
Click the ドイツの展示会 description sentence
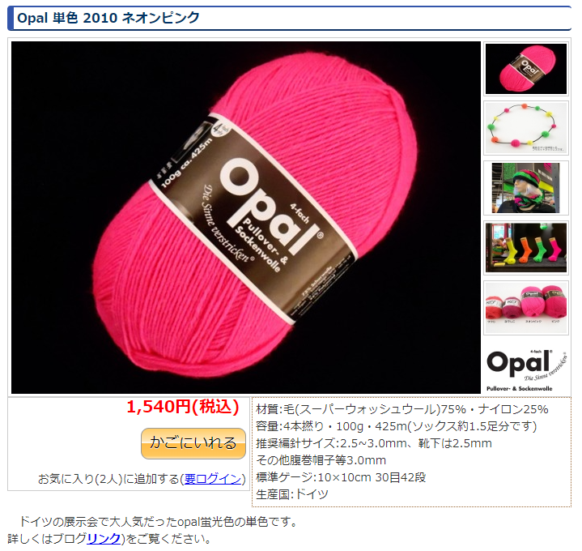click(159, 522)
